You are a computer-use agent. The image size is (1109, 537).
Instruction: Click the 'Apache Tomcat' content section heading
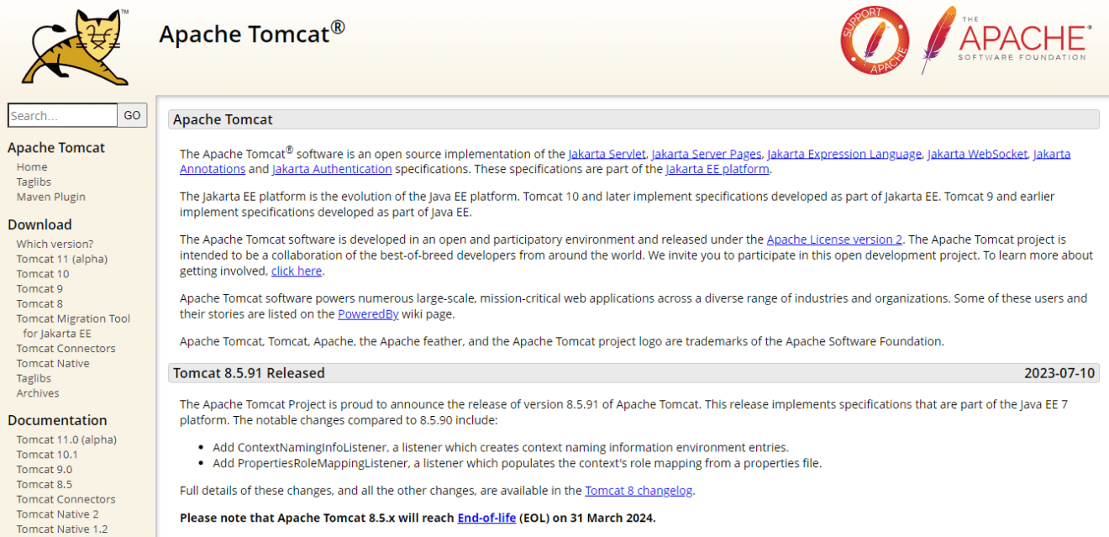[223, 119]
